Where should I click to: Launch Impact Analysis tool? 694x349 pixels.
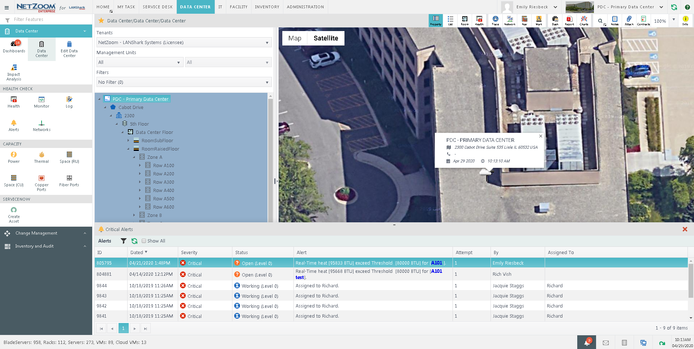(x=14, y=73)
